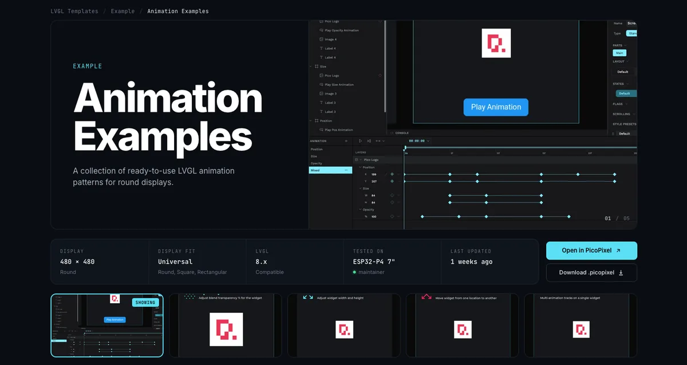Click the X value 199 field
This screenshot has width=687, height=365.
(374, 174)
